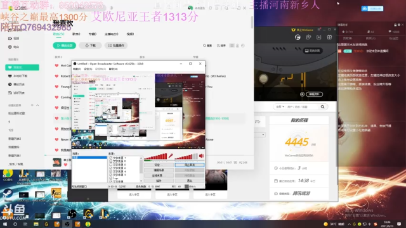Open 本地和下载 in QQ Music sidebar
This screenshot has width=406, height=228.
pyautogui.click(x=20, y=76)
